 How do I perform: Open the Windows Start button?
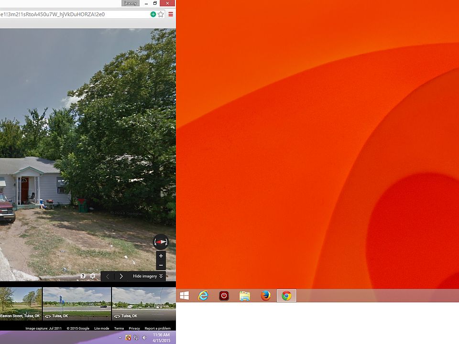tap(184, 296)
